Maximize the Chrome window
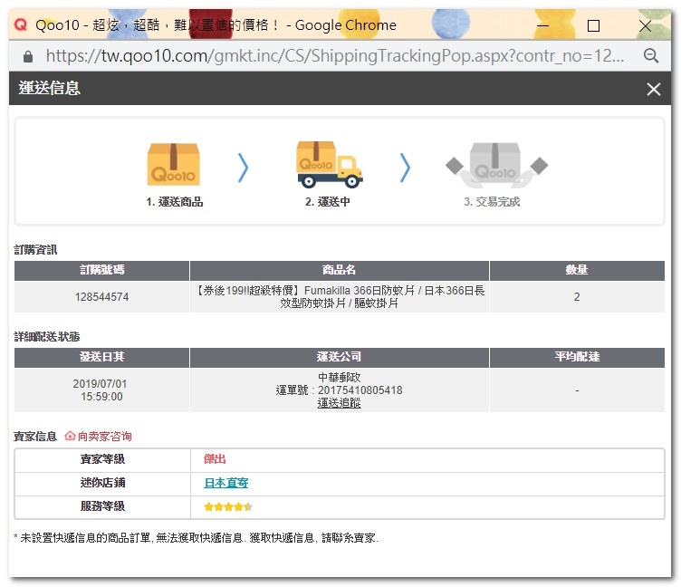This screenshot has height=587, width=681. (x=593, y=25)
